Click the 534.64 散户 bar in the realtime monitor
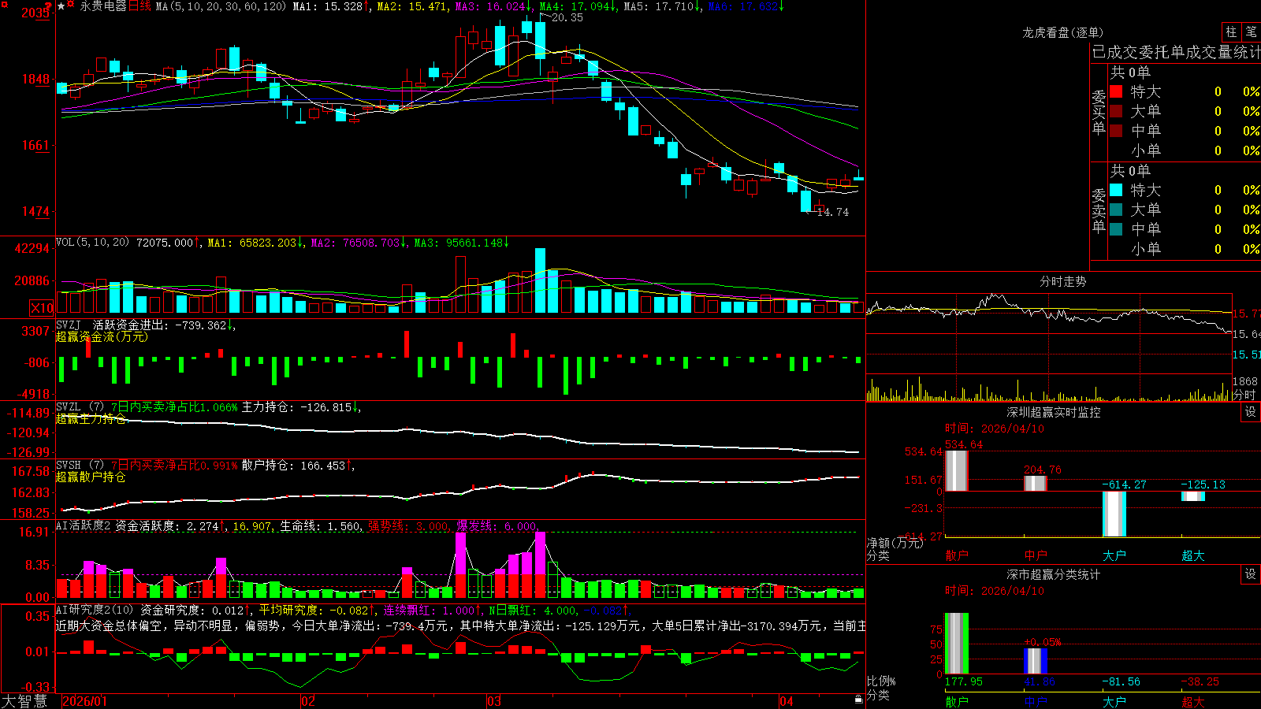This screenshot has width=1261, height=709. pos(957,471)
